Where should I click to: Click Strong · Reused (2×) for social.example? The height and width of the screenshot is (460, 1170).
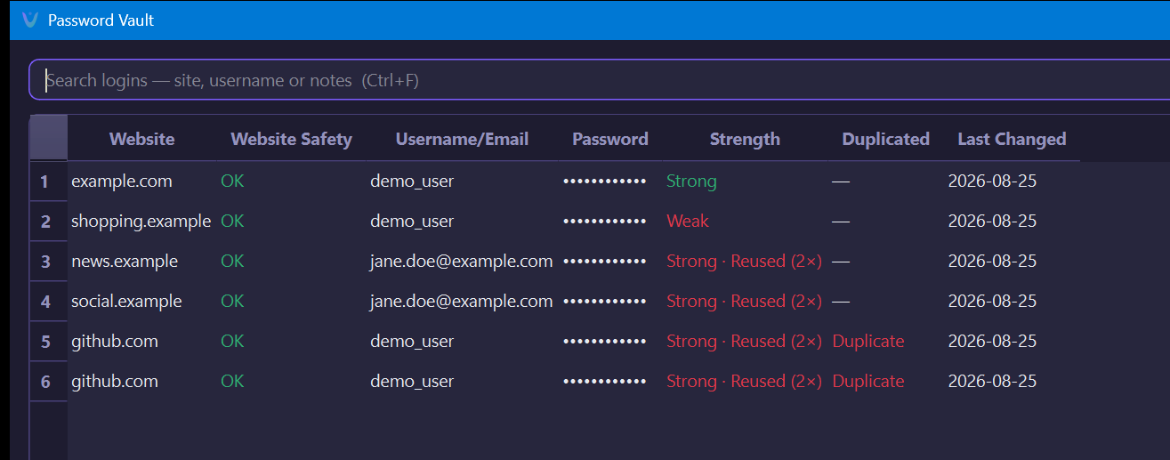pos(745,302)
